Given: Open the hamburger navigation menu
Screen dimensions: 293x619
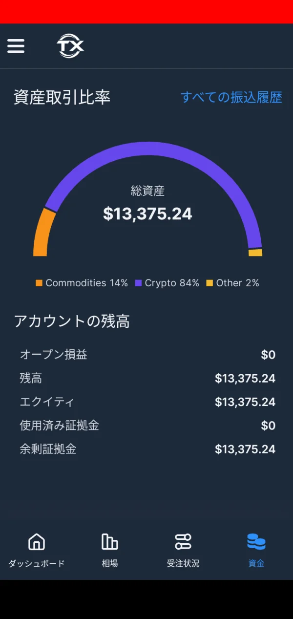Looking at the screenshot, I should point(16,46).
